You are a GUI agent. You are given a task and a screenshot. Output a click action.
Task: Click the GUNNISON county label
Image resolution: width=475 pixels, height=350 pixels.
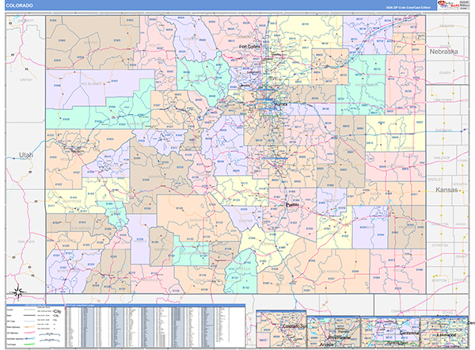tap(157, 177)
